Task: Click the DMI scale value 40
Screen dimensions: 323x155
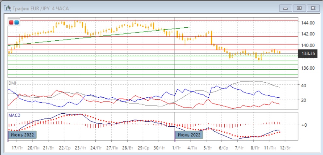Action: [303, 85]
